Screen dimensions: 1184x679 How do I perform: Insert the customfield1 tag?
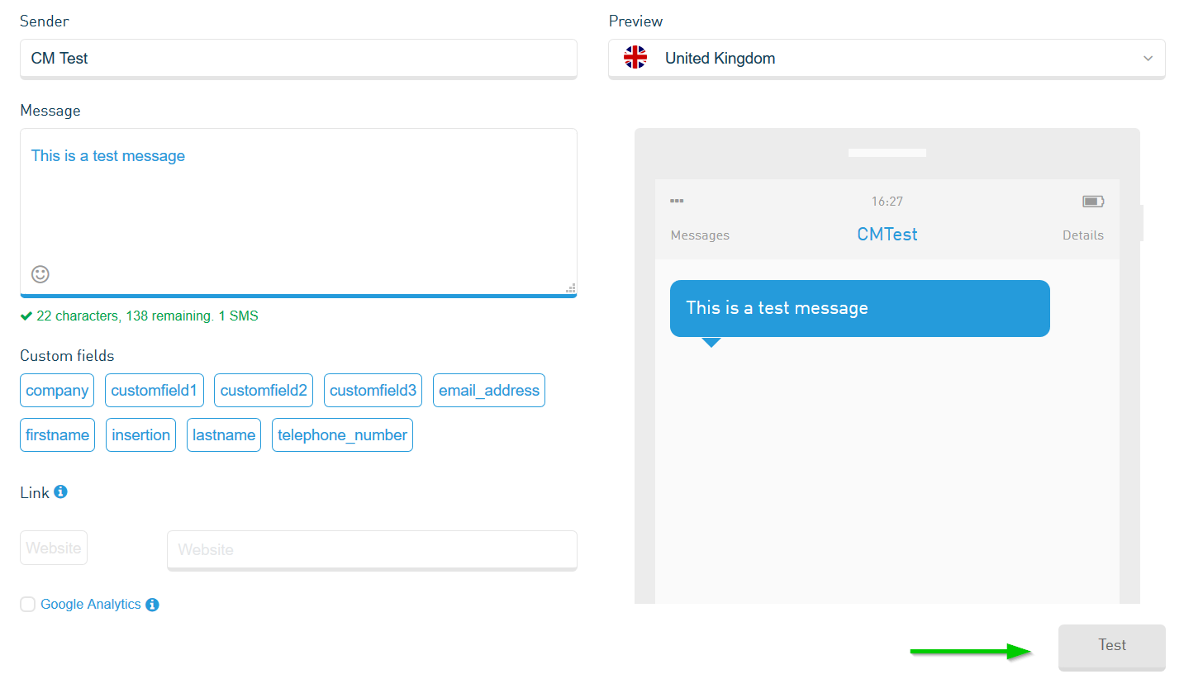click(x=155, y=391)
